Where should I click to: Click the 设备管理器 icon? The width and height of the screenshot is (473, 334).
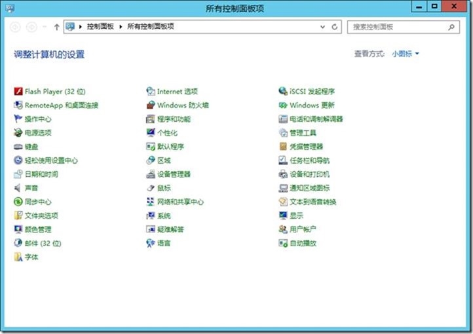point(151,174)
